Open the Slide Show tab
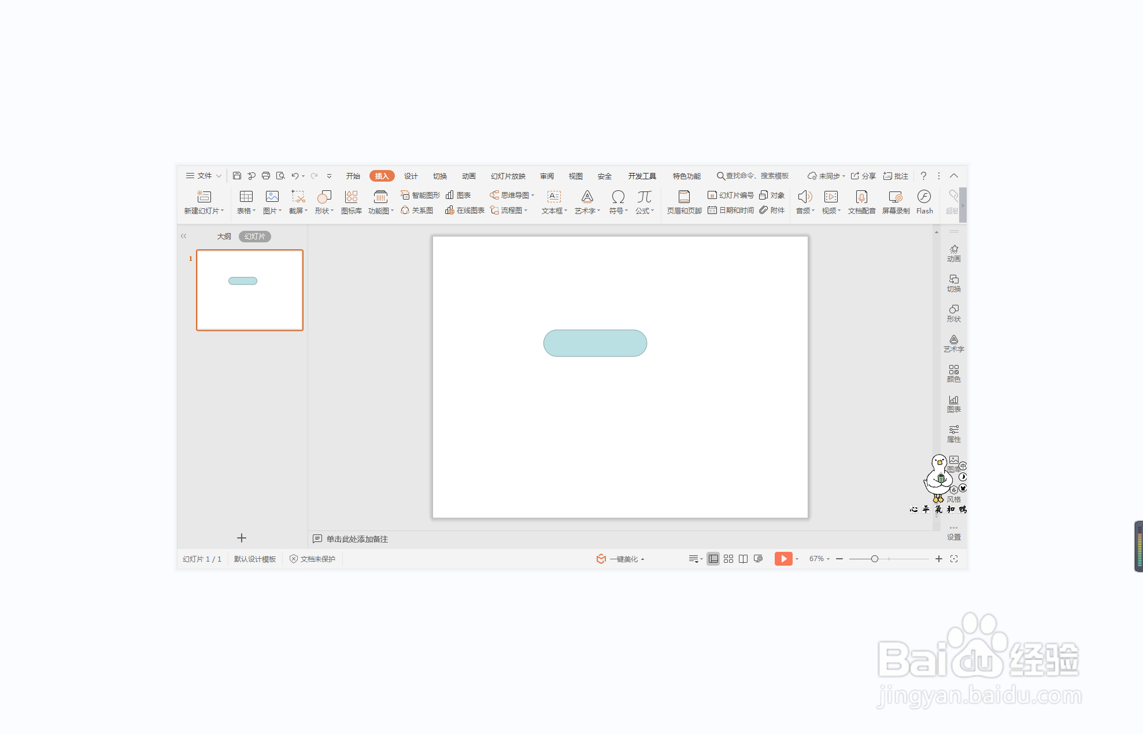1143x734 pixels. tap(508, 176)
